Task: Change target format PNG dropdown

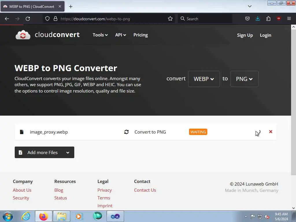Action: pyautogui.click(x=244, y=79)
